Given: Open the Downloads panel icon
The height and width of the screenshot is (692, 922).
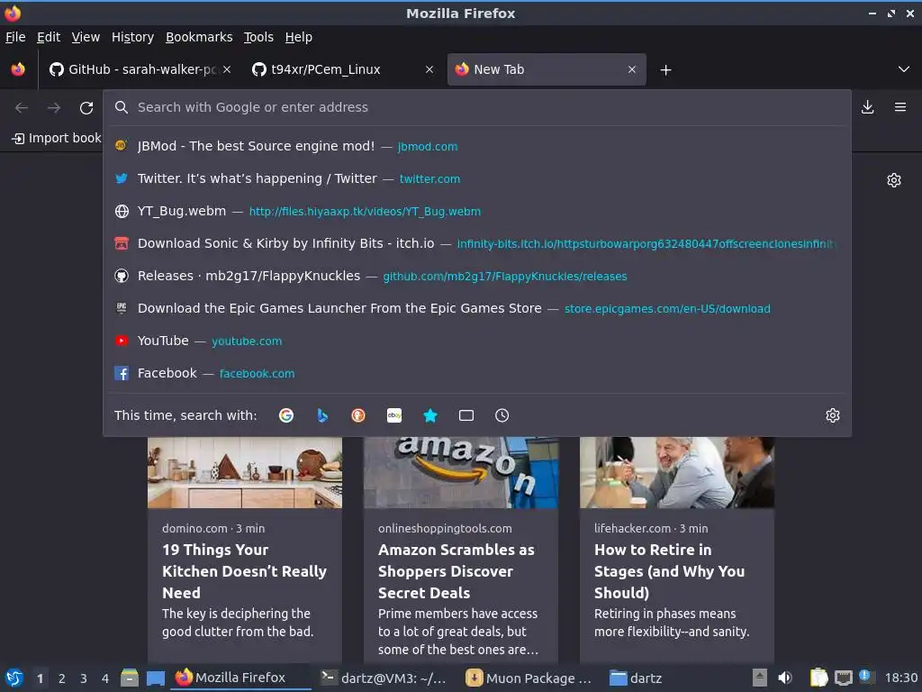Looking at the screenshot, I should point(867,107).
